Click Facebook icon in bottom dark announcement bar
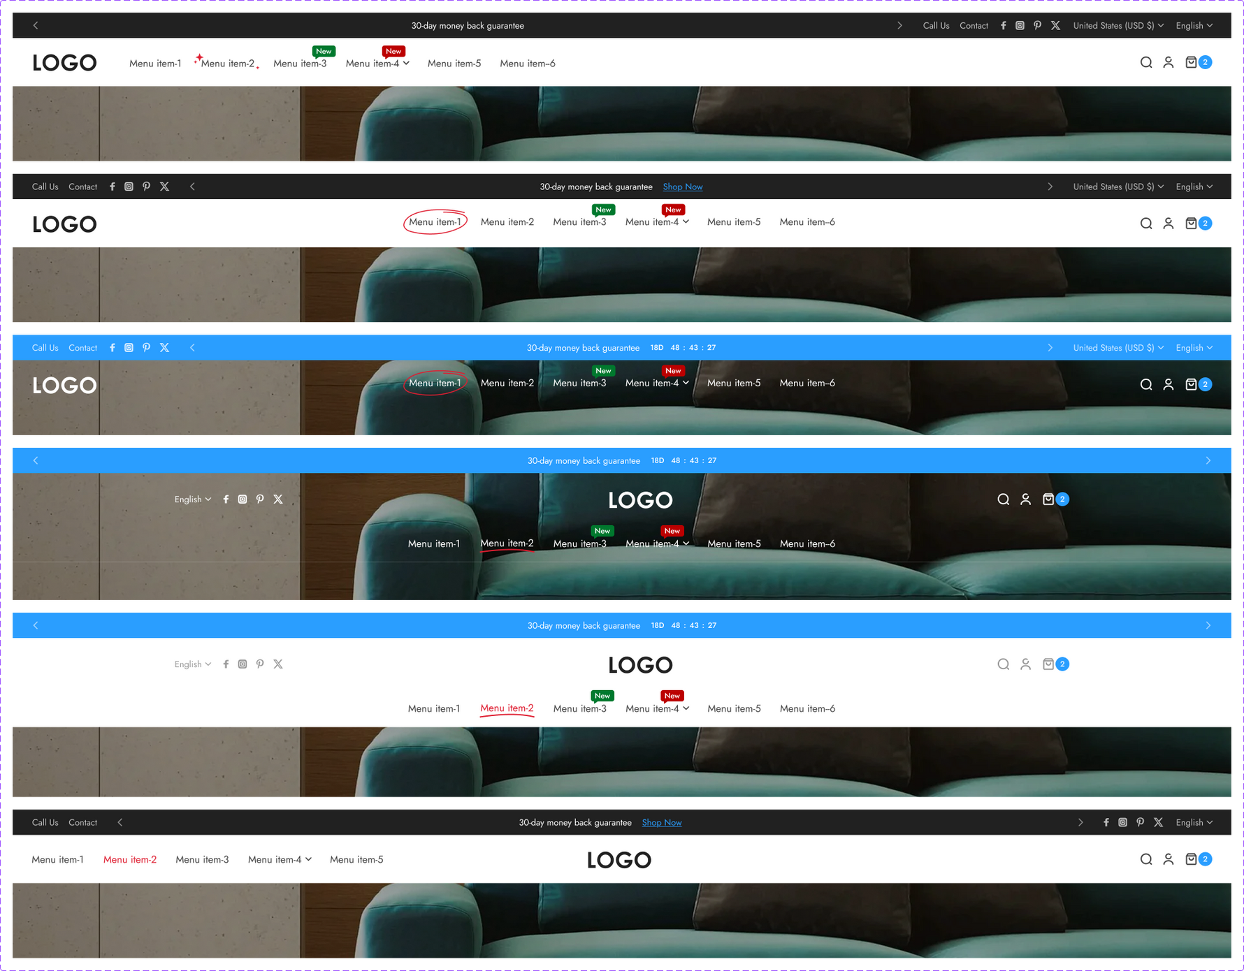 [1106, 823]
